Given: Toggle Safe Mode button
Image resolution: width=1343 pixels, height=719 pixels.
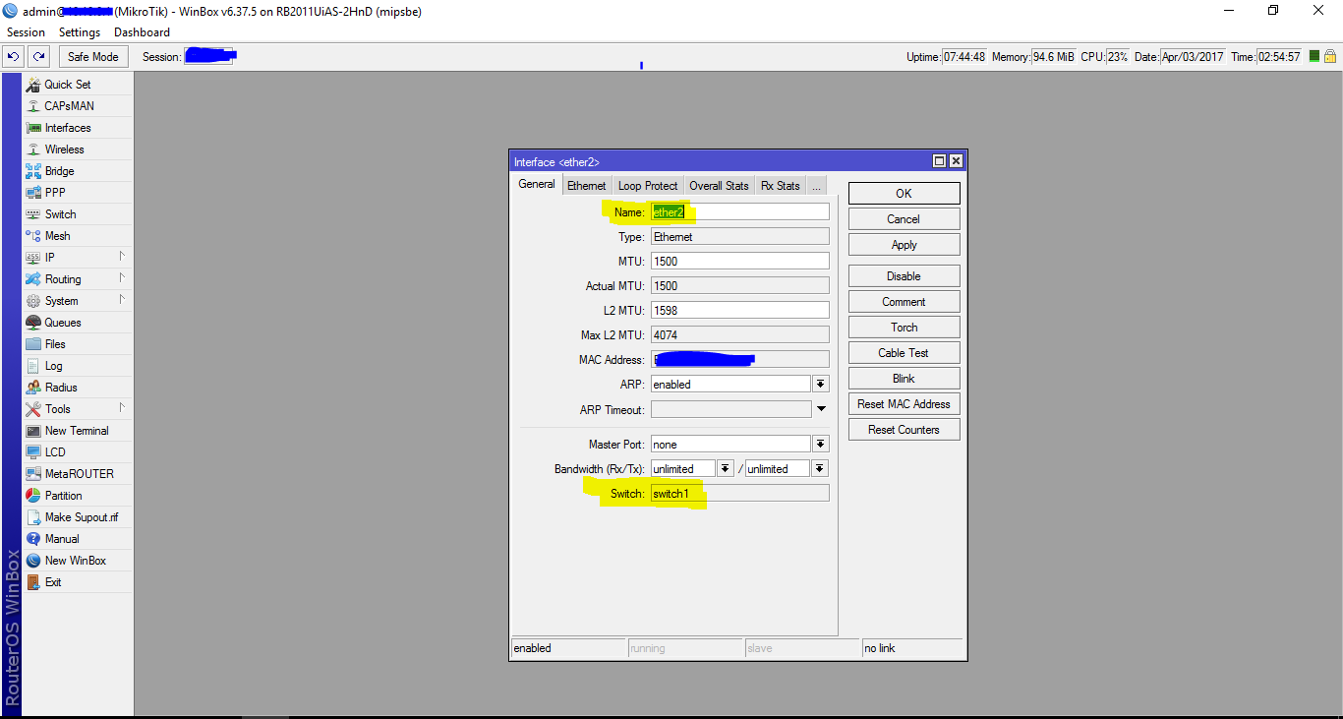Looking at the screenshot, I should click(93, 57).
